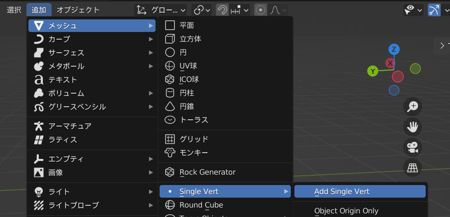Screen dimensions: 450x217
Task: Add a Round Cube
Action: click(x=225, y=205)
